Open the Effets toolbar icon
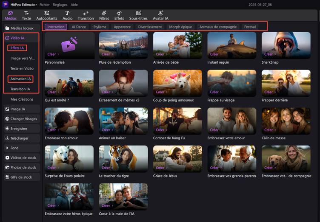Image resolution: width=320 pixels, height=222 pixels. [119, 14]
